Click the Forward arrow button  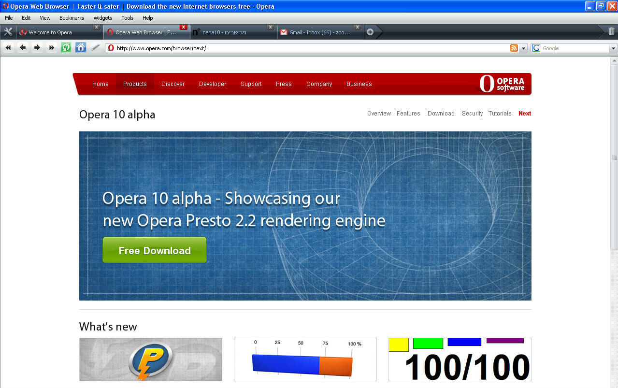(x=37, y=47)
